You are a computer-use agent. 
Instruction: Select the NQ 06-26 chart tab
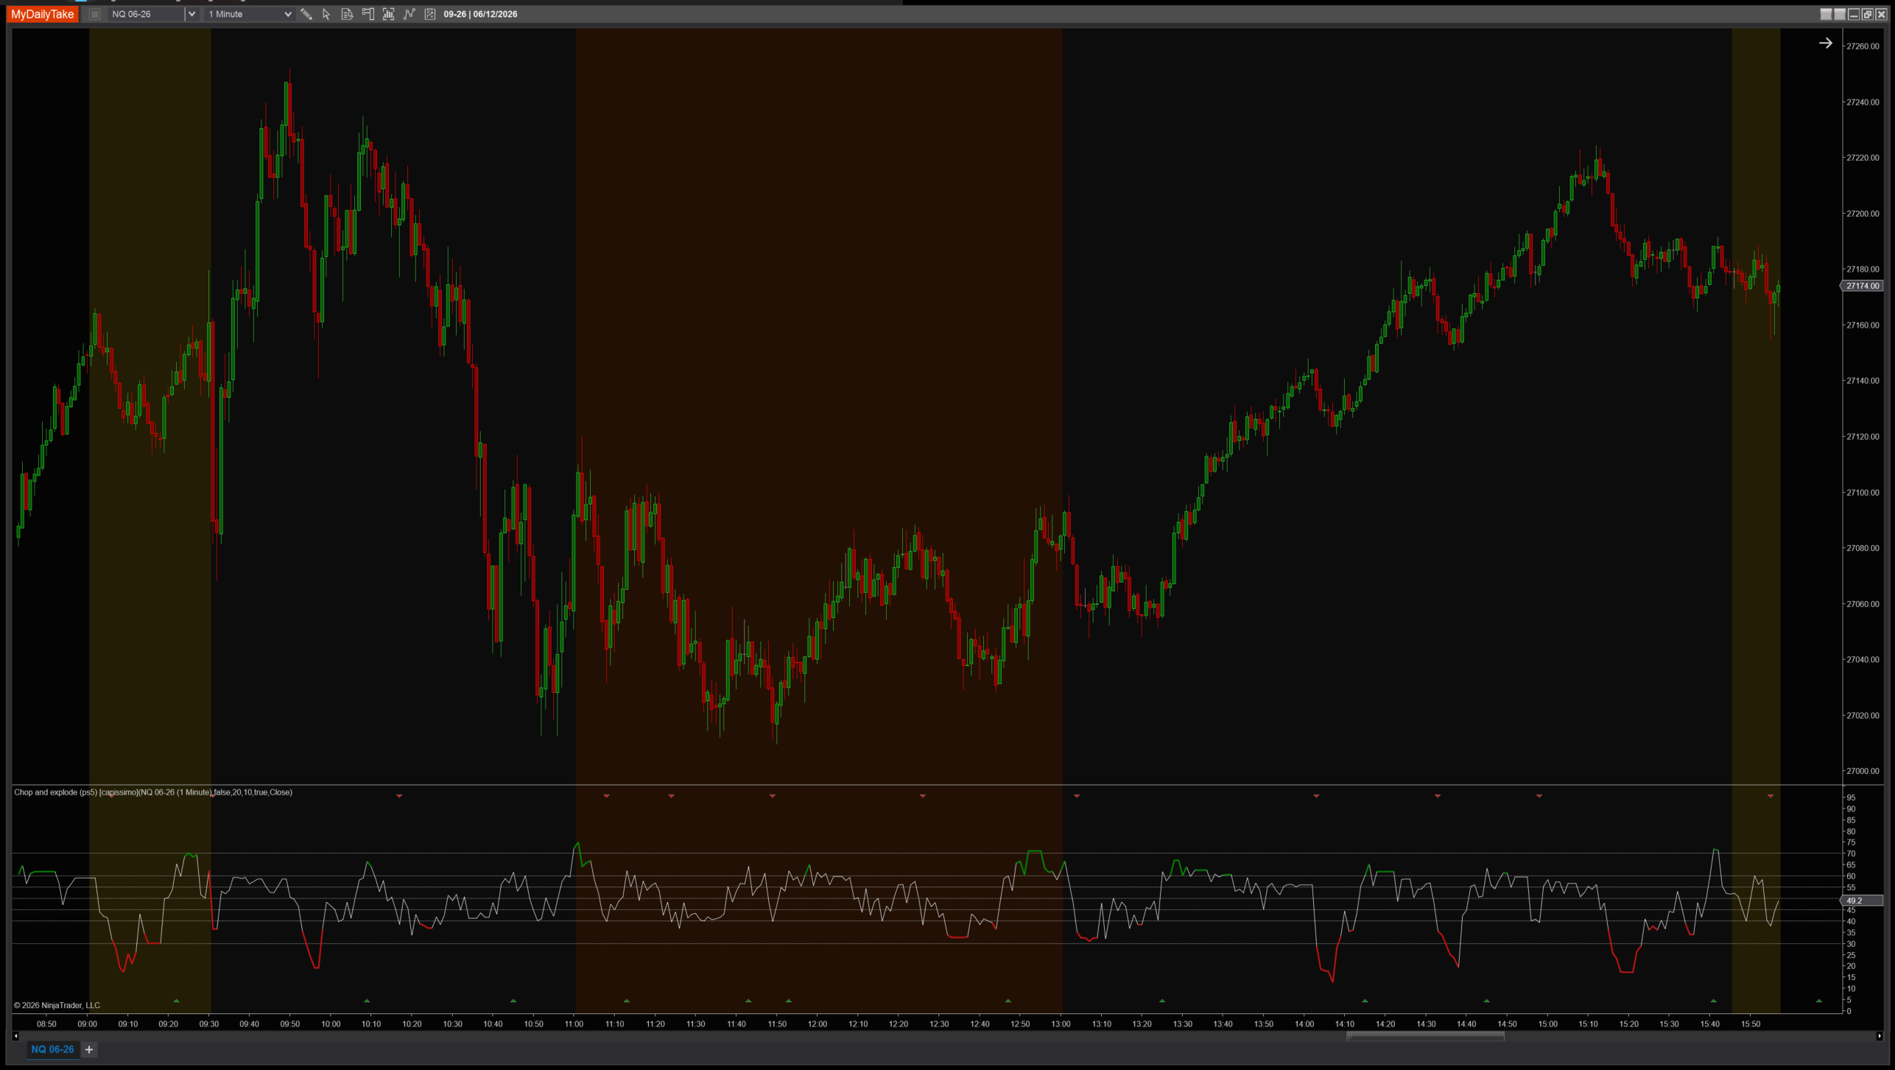[x=52, y=1049]
